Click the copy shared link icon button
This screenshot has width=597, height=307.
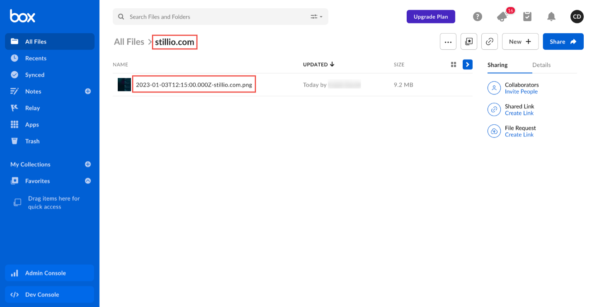pyautogui.click(x=490, y=41)
